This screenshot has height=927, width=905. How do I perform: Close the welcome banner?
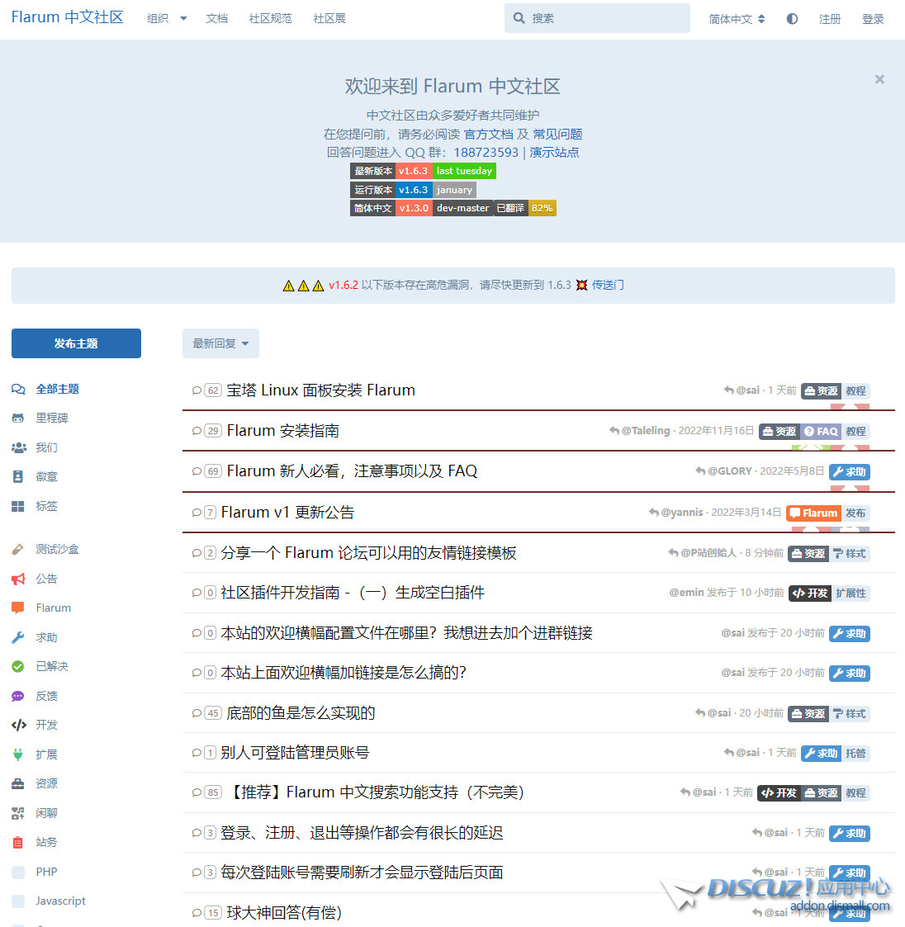coord(879,79)
